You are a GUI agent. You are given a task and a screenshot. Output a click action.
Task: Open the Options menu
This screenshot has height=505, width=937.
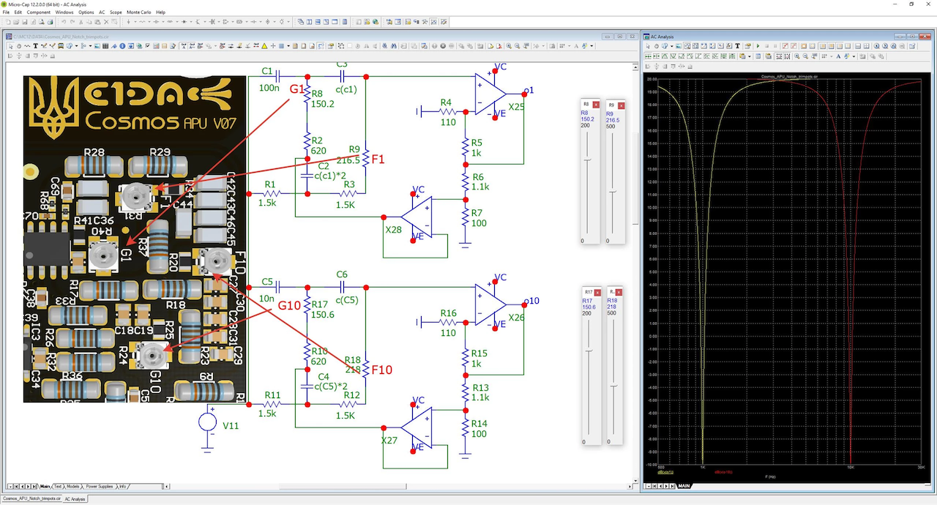point(86,12)
